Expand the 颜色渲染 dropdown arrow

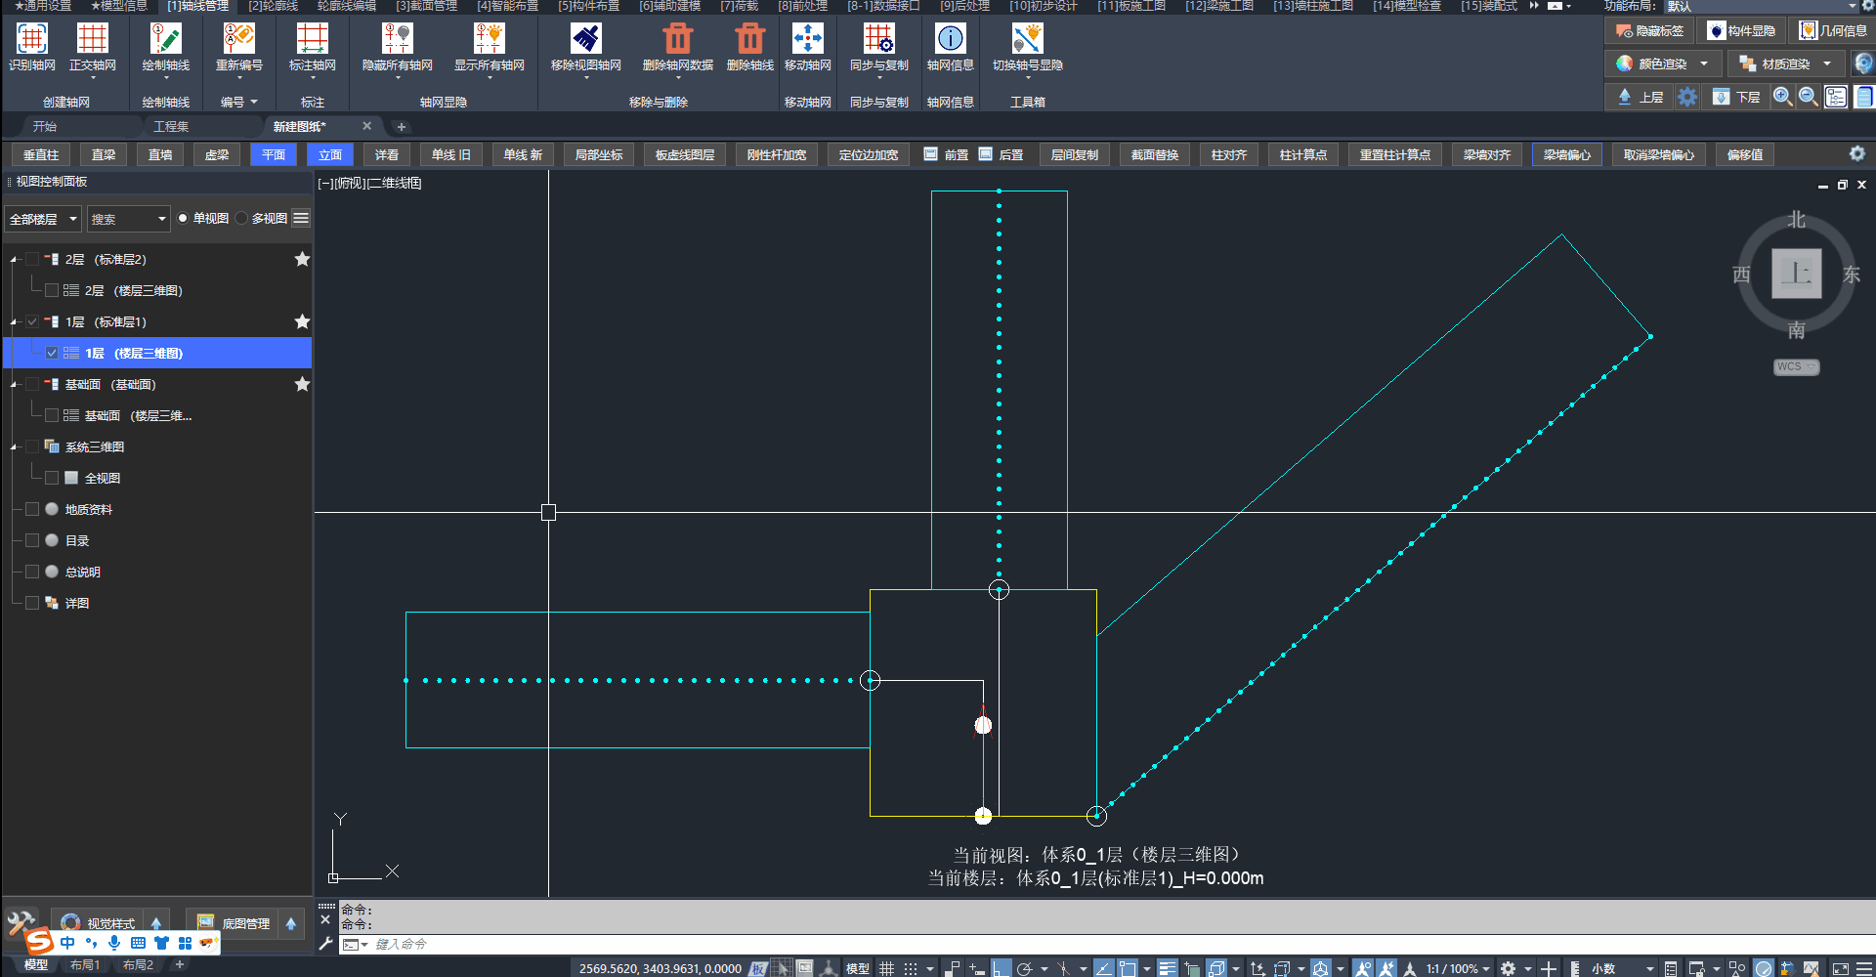coord(1704,64)
